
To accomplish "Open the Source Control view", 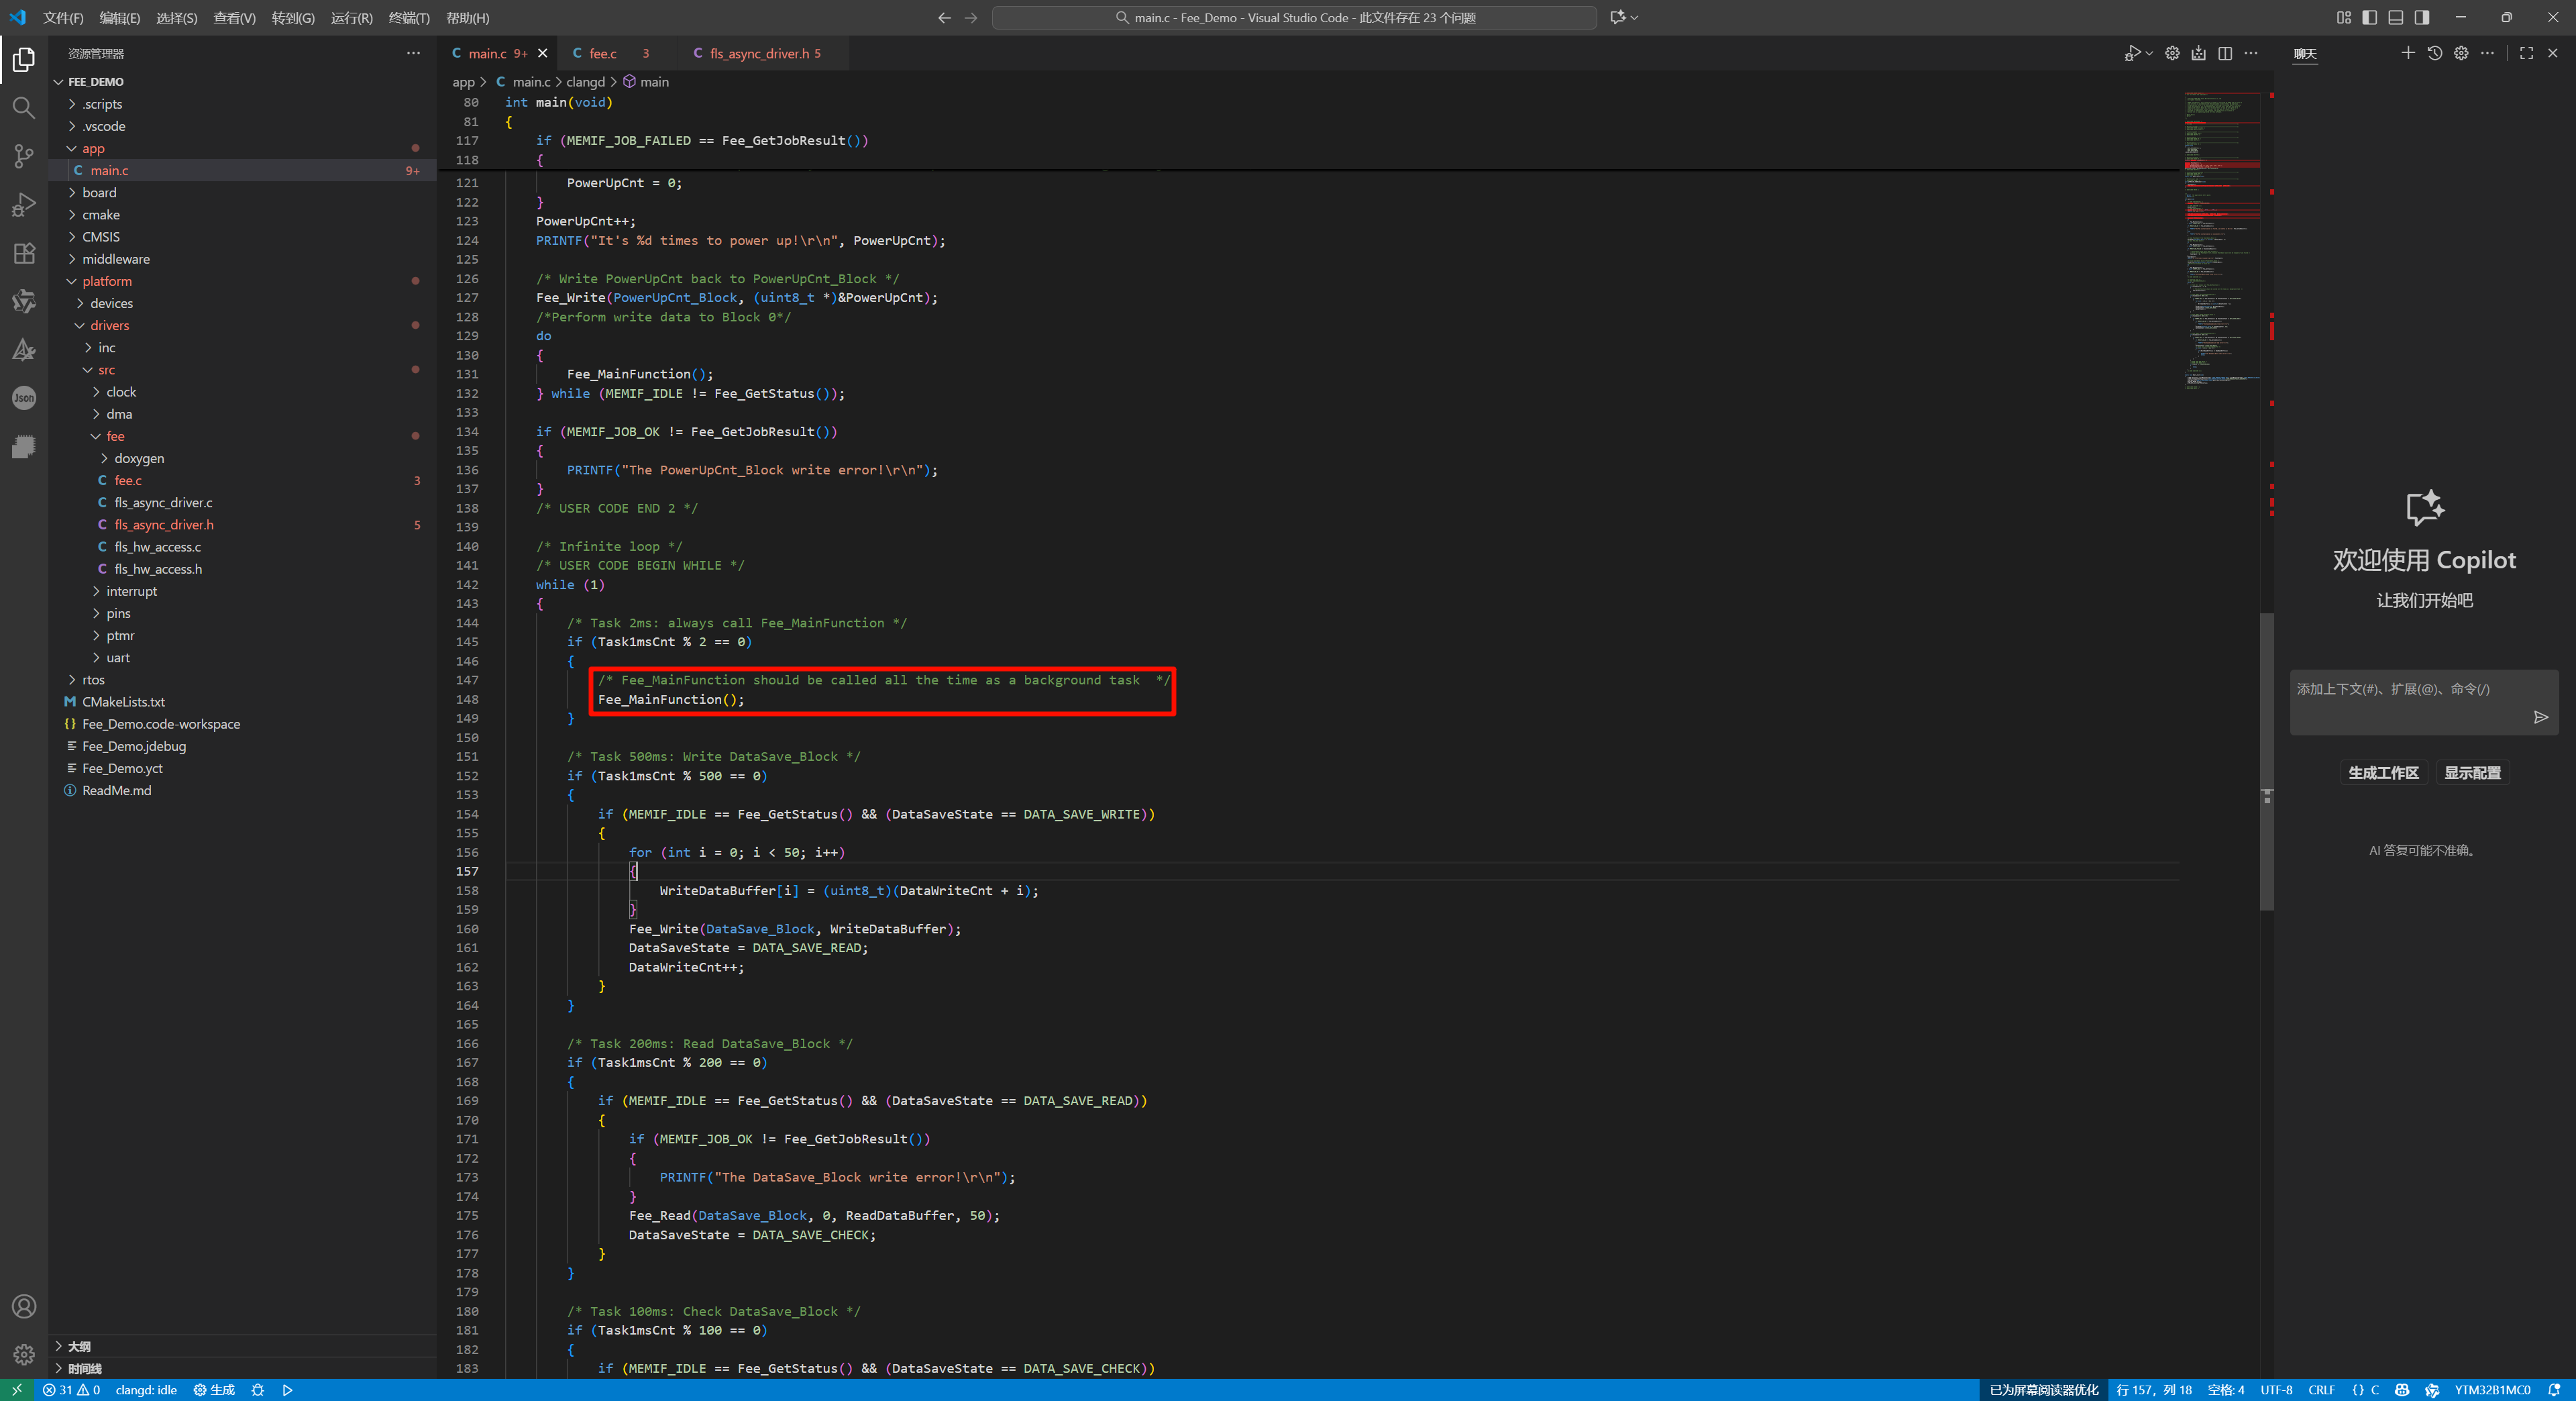I will click(x=24, y=156).
